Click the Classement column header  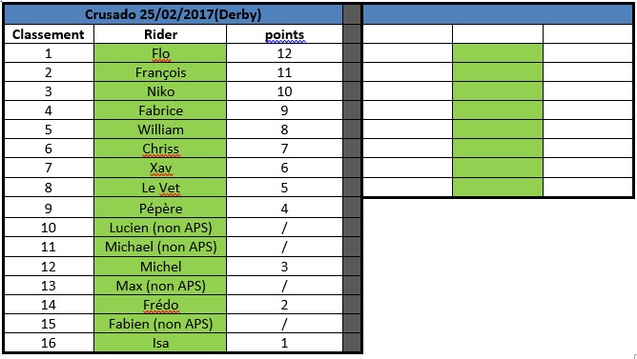49,34
